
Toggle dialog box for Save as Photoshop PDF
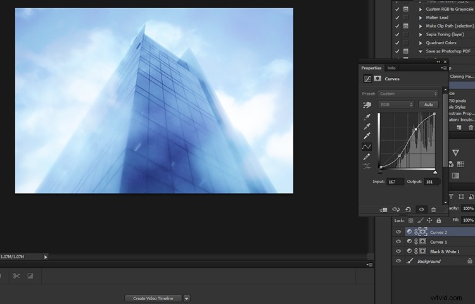click(x=406, y=51)
